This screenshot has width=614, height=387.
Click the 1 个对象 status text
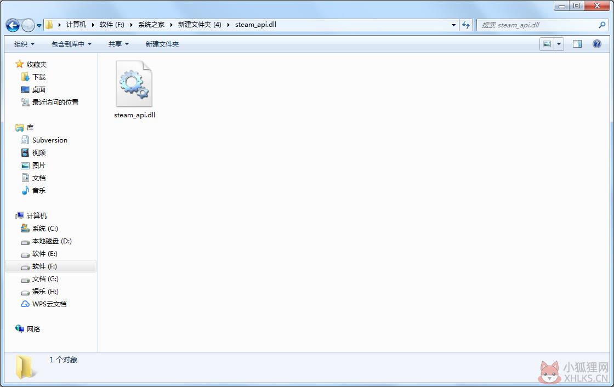pos(64,360)
